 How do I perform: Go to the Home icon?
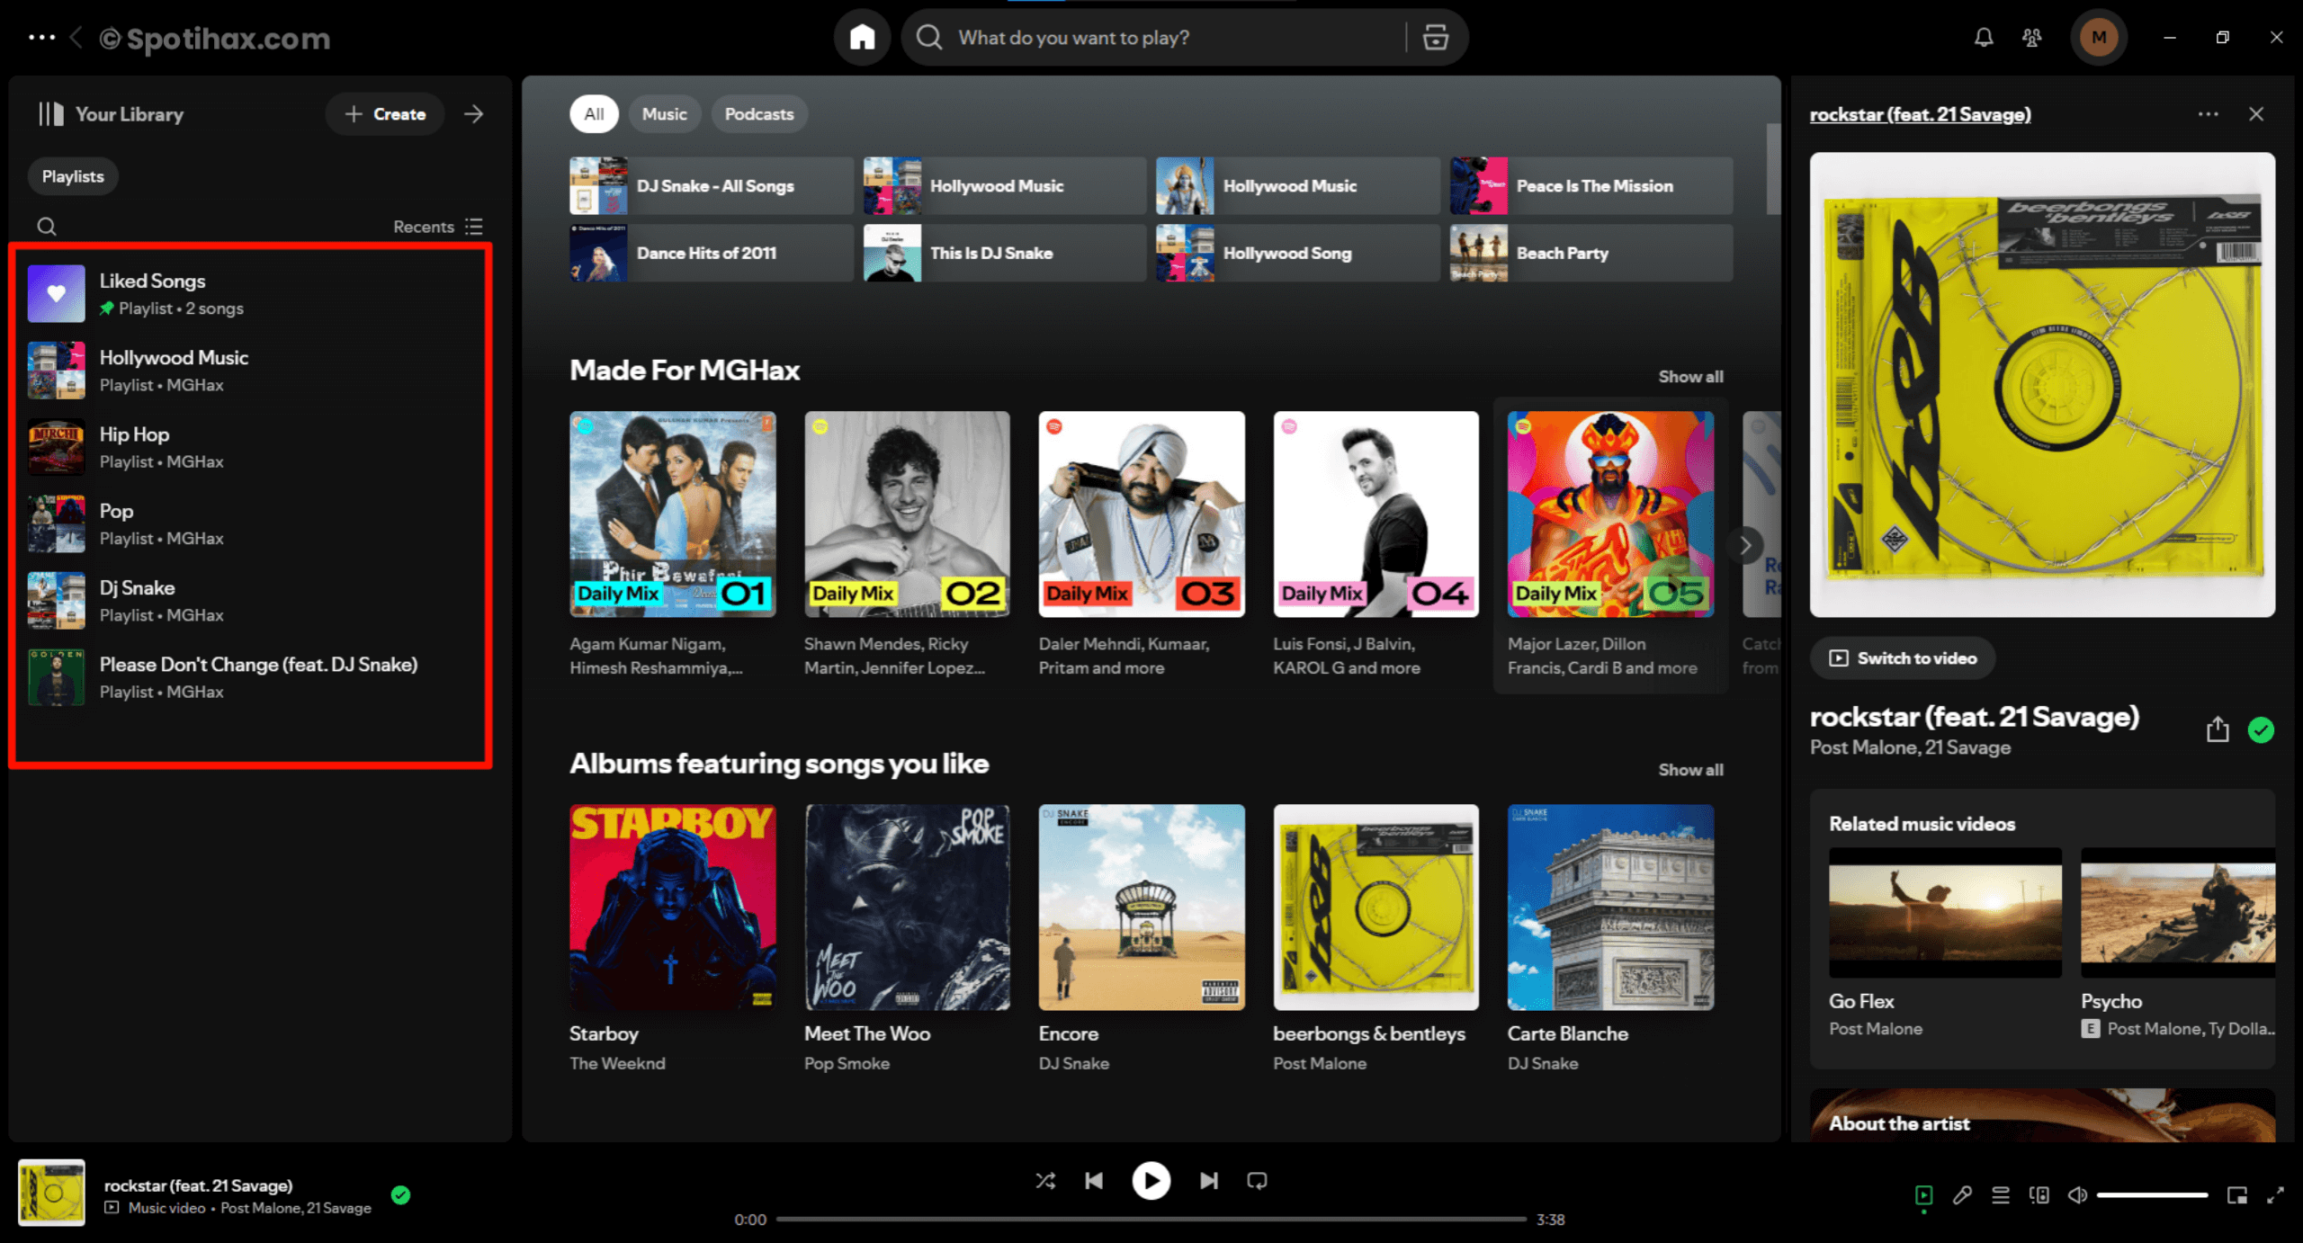pyautogui.click(x=862, y=37)
